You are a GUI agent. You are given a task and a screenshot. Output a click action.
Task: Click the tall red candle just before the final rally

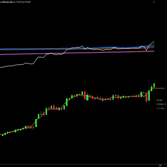(147, 97)
